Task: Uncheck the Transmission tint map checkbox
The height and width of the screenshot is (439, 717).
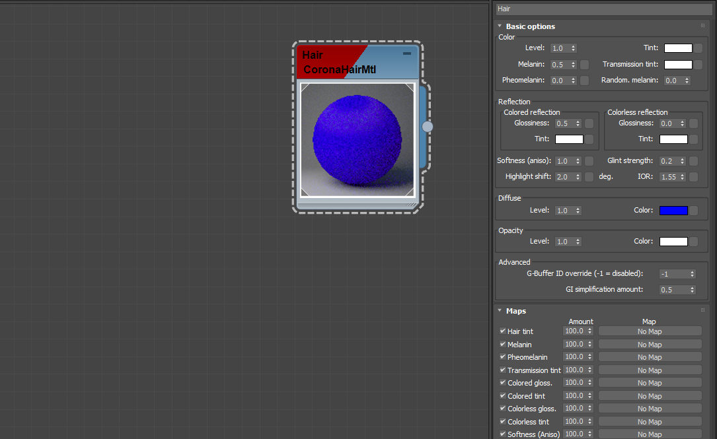Action: tap(502, 370)
